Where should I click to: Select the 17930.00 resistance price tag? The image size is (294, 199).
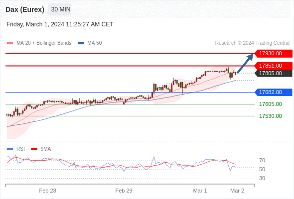click(x=274, y=54)
